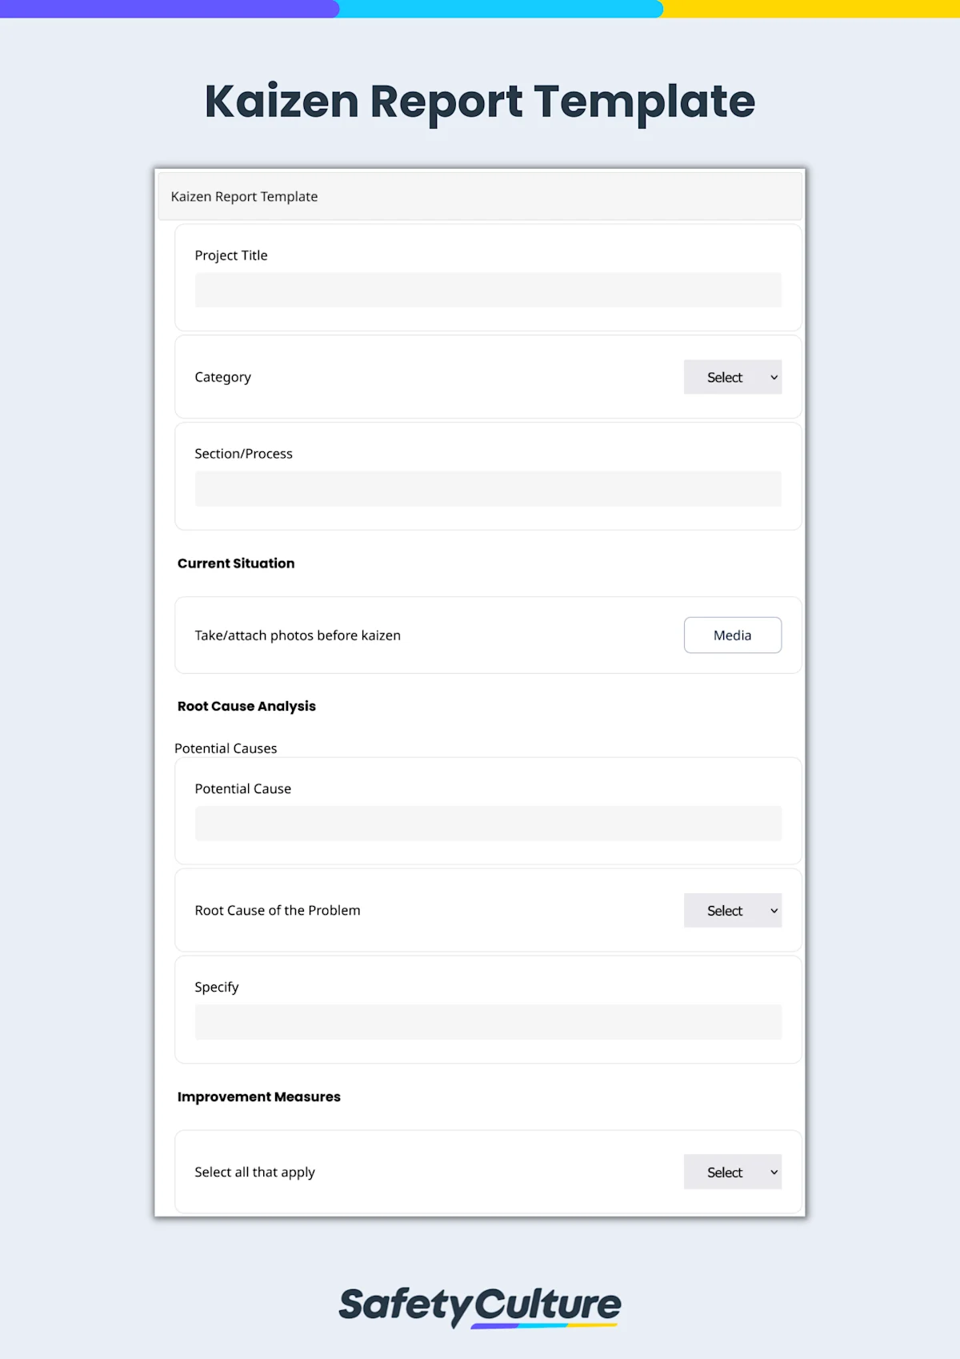
Task: Click the Current Situation section heading
Action: click(236, 563)
